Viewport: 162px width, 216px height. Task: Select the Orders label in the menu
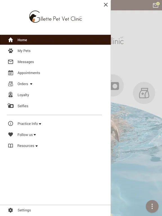23,84
